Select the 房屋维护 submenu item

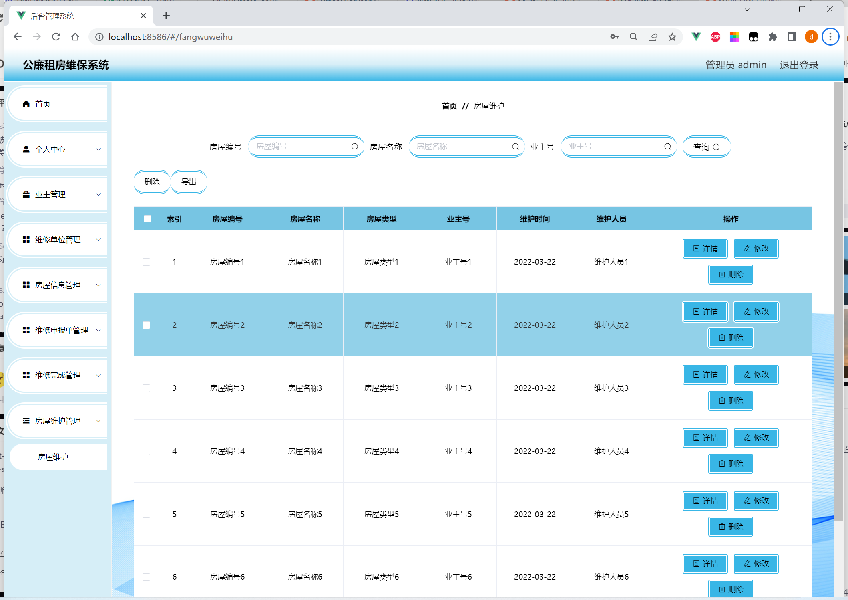point(53,457)
